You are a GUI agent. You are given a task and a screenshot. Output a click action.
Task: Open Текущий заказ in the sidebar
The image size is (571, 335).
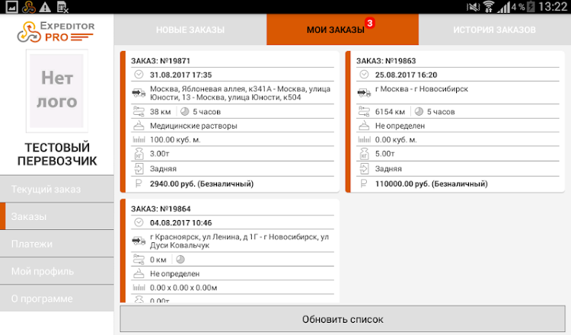click(57, 189)
